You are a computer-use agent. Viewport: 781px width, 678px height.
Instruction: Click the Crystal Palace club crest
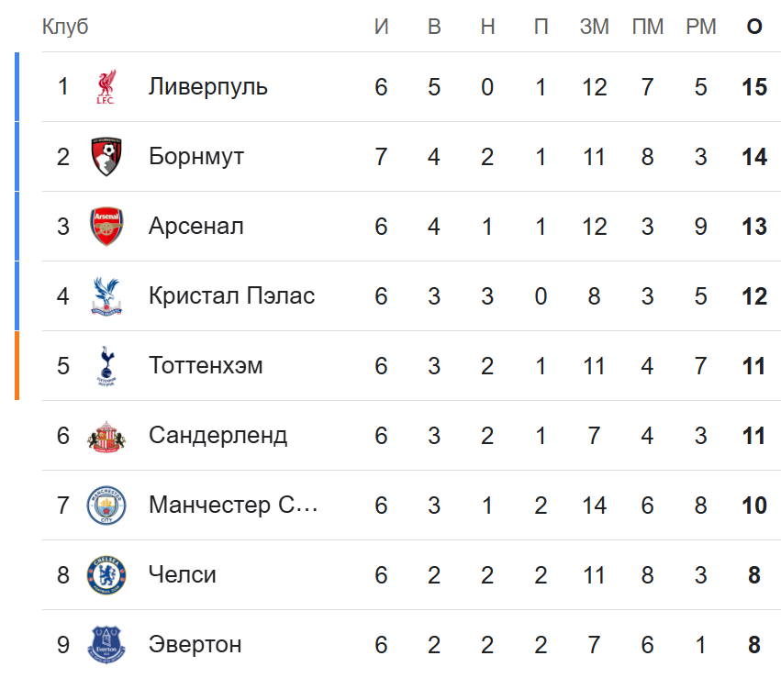106,296
